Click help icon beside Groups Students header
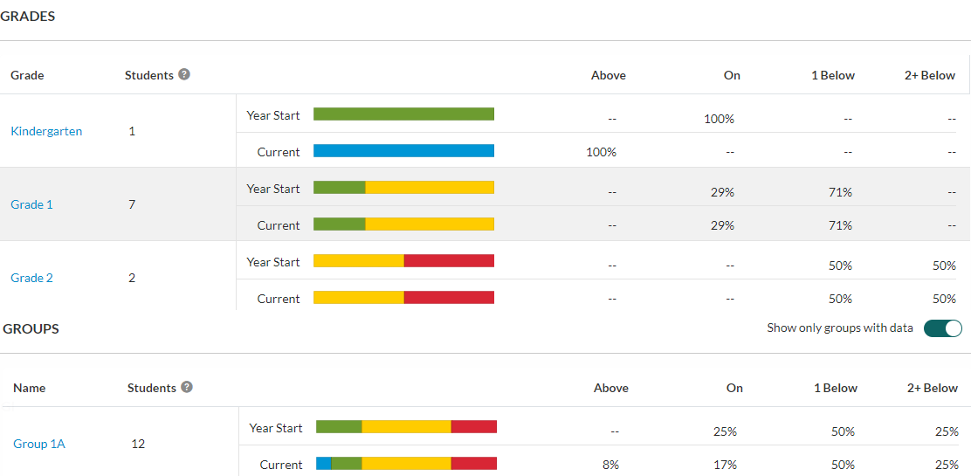The image size is (971, 476). [187, 387]
